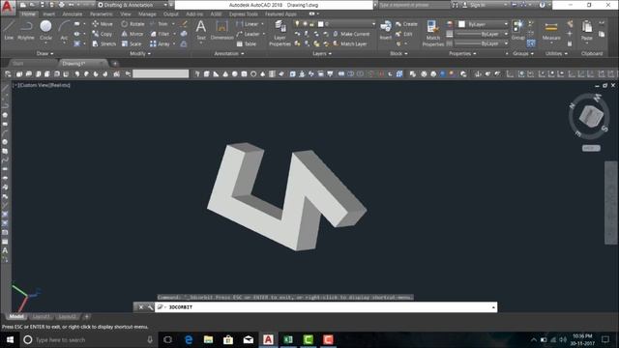Image resolution: width=619 pixels, height=348 pixels.
Task: Click the ViewCube
Action: (591, 116)
